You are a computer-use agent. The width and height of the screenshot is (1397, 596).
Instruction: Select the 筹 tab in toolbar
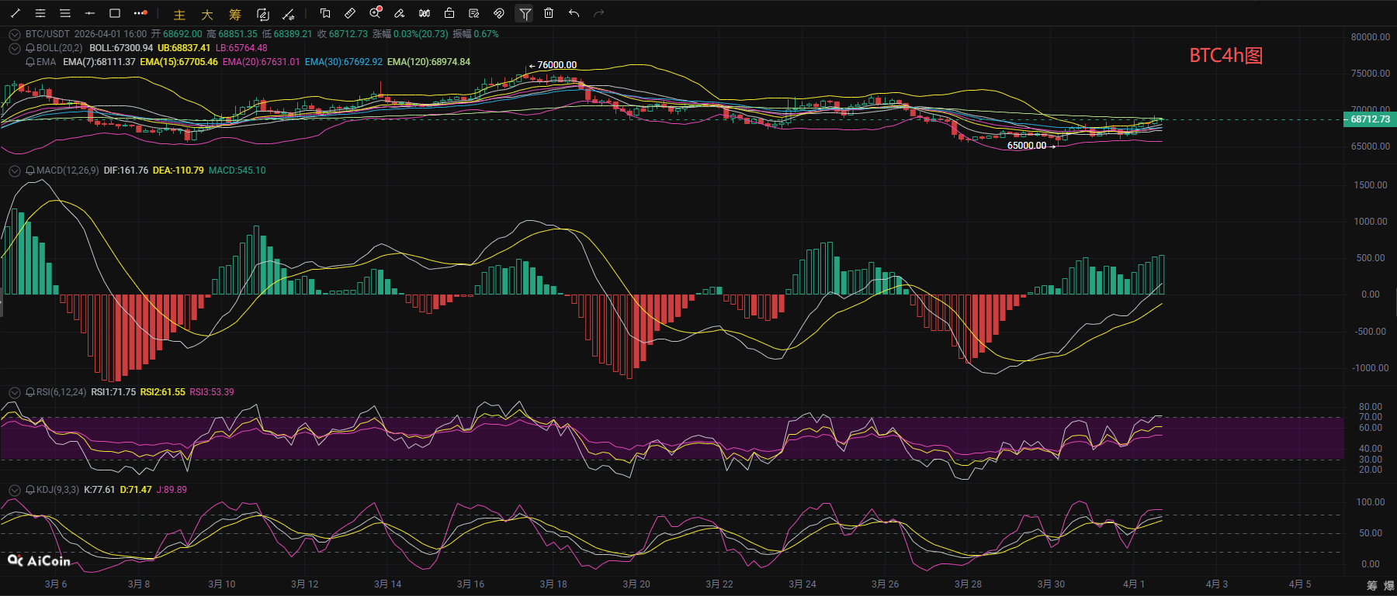coord(234,14)
